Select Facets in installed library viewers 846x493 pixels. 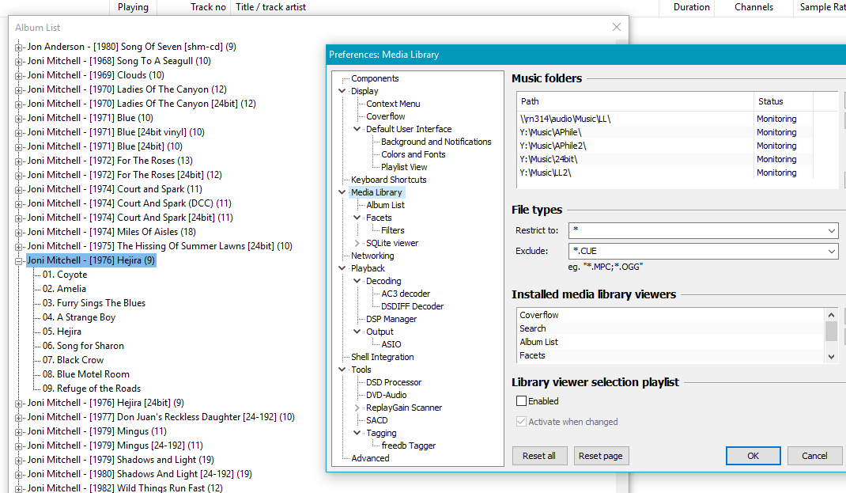pyautogui.click(x=670, y=355)
